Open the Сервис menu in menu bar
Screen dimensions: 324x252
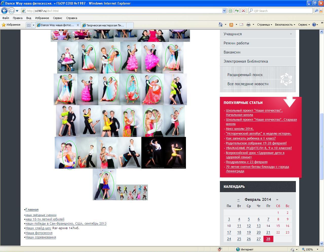point(58,18)
